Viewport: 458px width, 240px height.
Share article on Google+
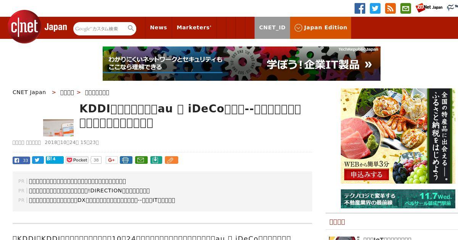[112, 160]
